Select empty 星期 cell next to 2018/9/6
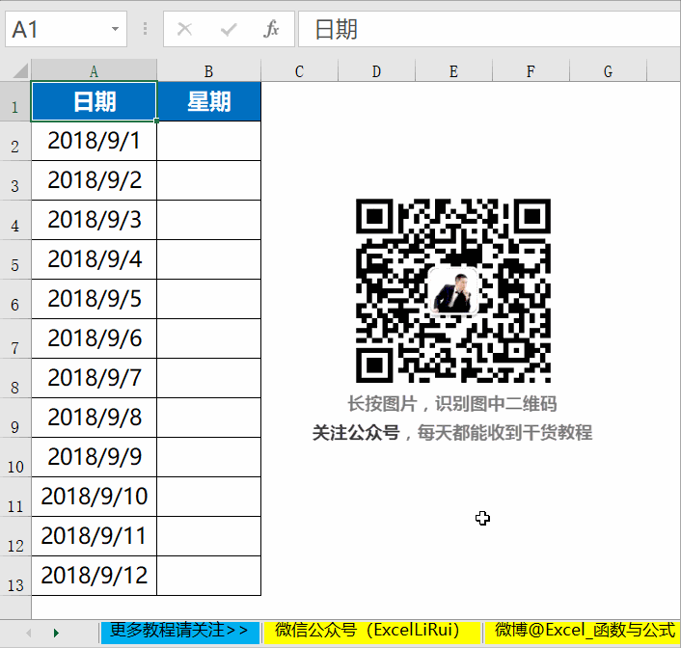The image size is (681, 648). pyautogui.click(x=209, y=338)
